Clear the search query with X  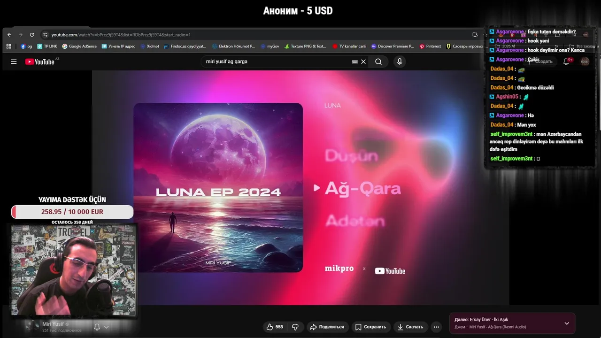(363, 61)
